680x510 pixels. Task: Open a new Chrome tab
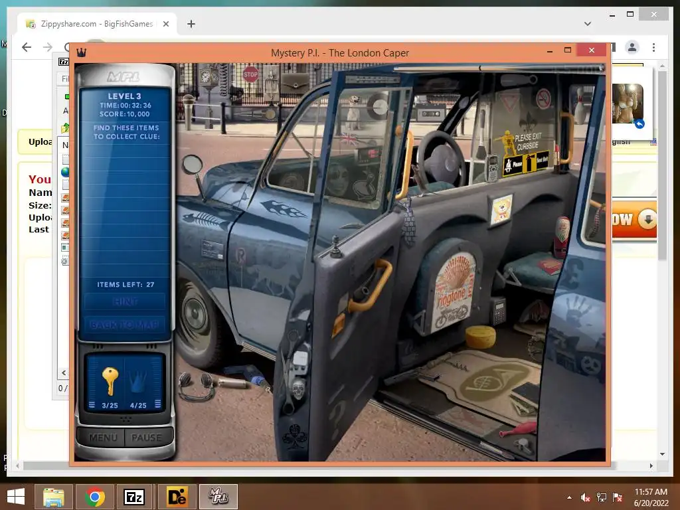click(x=191, y=24)
